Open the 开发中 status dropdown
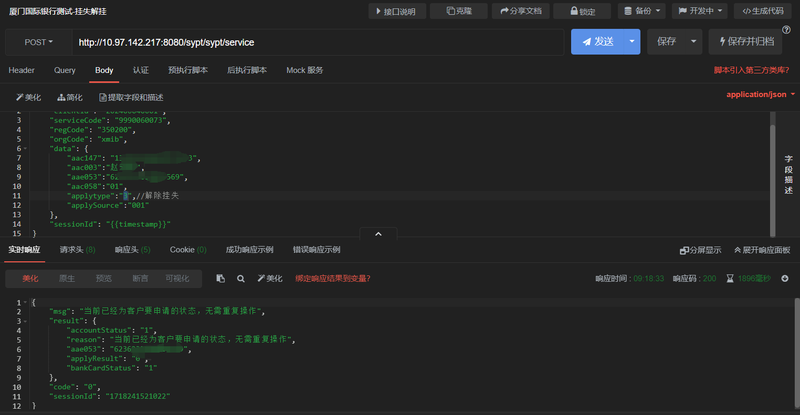 (x=700, y=11)
